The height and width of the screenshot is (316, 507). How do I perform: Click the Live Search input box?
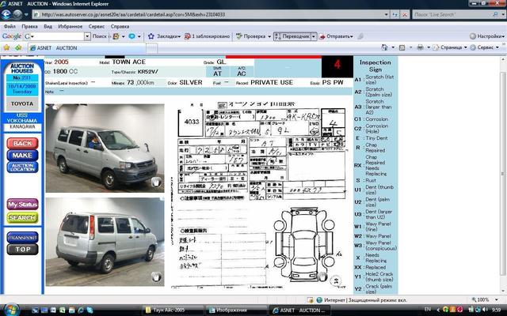pyautogui.click(x=452, y=14)
